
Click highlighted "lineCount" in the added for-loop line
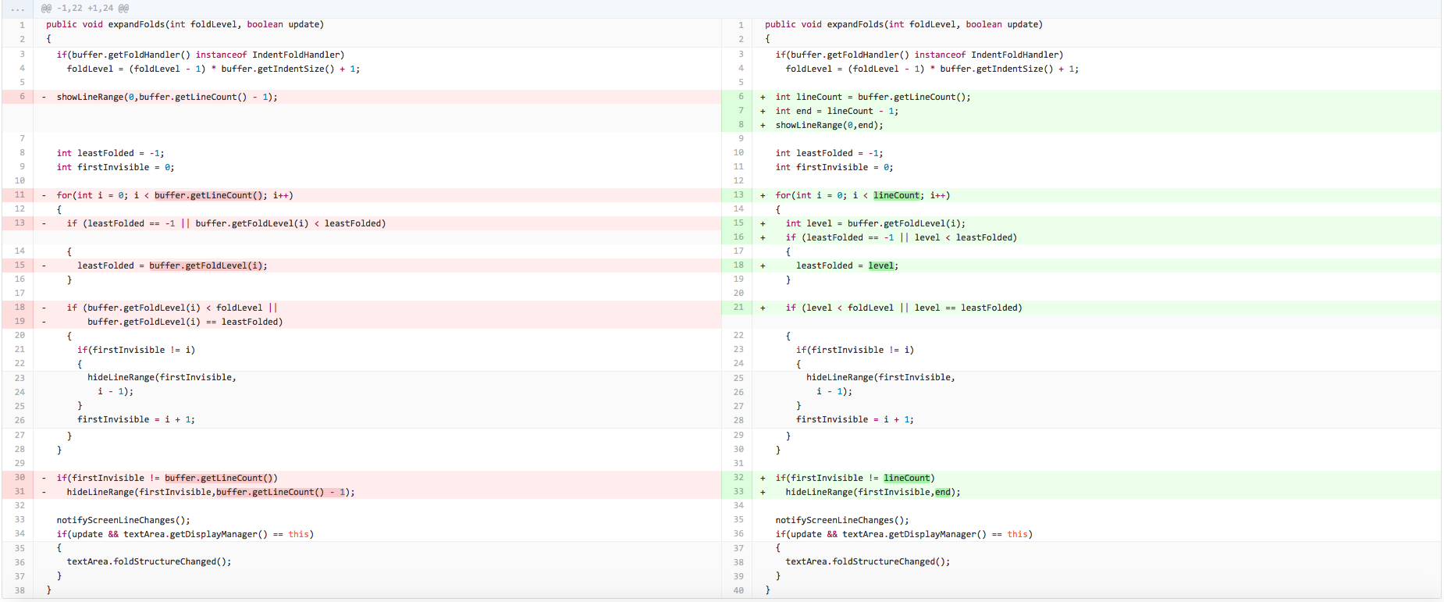[896, 195]
